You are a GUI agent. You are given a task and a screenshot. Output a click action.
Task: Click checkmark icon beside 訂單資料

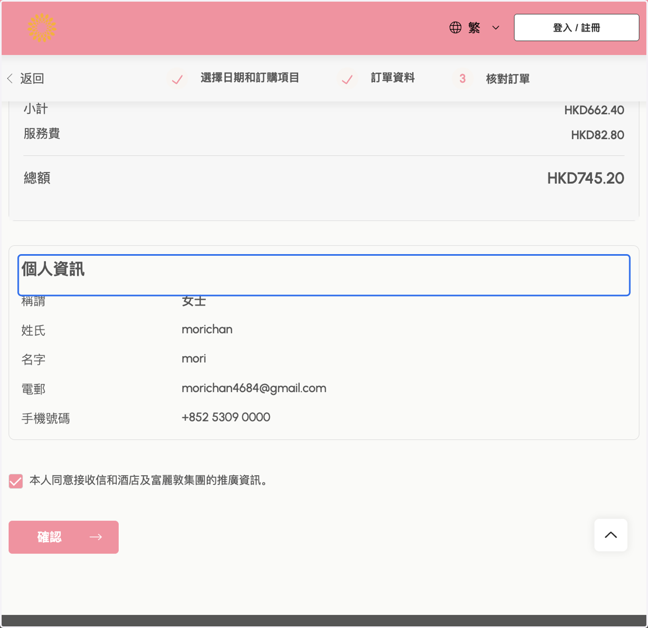pyautogui.click(x=347, y=79)
